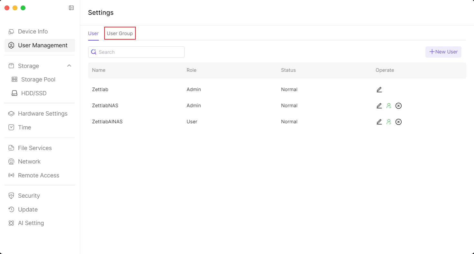
Task: Delete the ZettlabNAS user with X icon
Action: (x=398, y=106)
